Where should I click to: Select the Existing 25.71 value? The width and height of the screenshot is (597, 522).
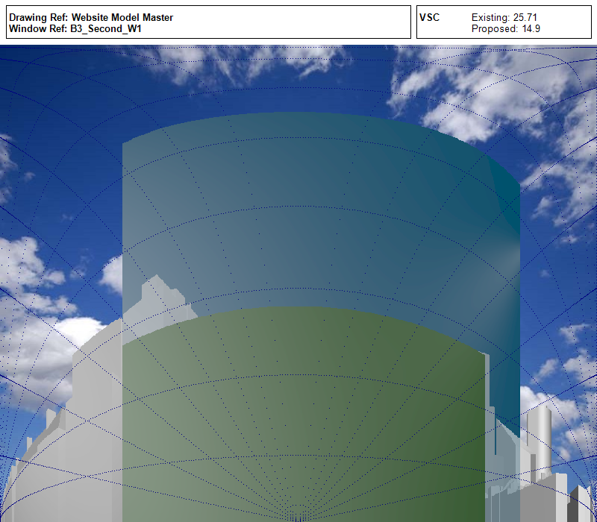pyautogui.click(x=504, y=17)
